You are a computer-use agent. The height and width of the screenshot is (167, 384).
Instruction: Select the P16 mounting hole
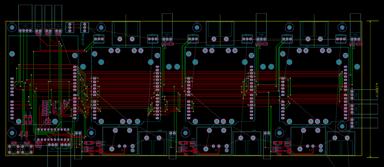pyautogui.click(x=12, y=133)
